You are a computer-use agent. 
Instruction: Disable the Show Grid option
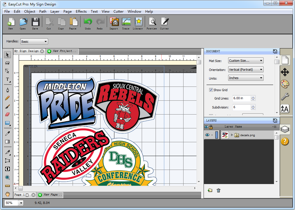tap(211, 90)
